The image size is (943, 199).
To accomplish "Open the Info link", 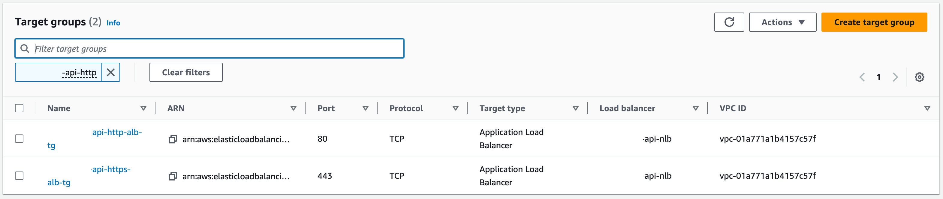I will pyautogui.click(x=113, y=23).
